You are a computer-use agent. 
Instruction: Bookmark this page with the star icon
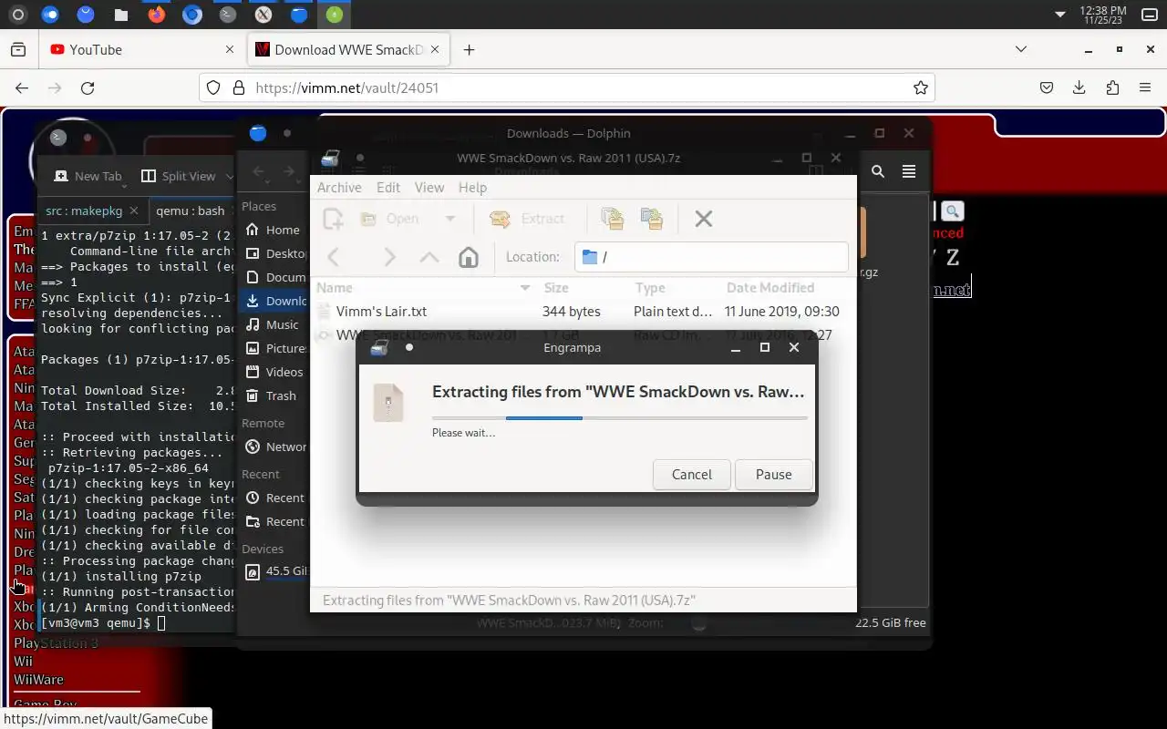[920, 87]
